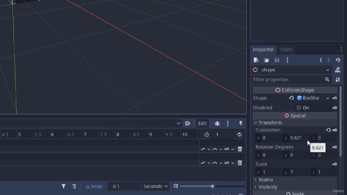Revert the Shape property
The image size is (347, 195).
pos(292,98)
